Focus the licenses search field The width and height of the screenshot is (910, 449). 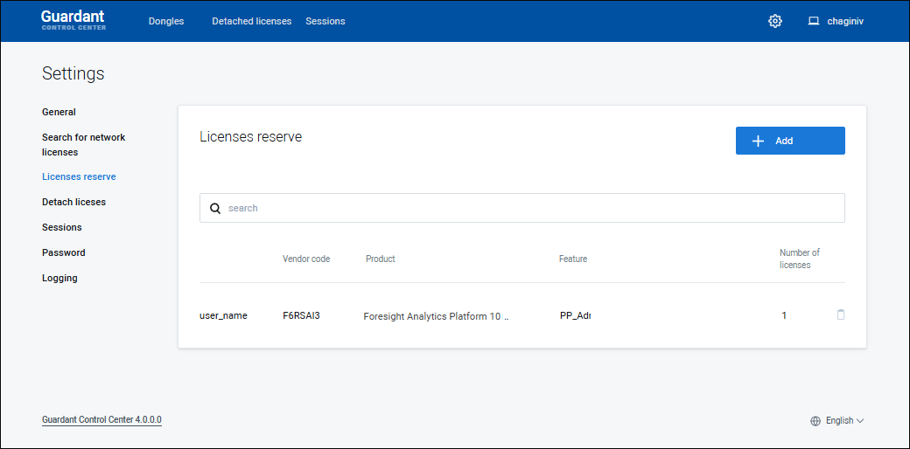525,208
